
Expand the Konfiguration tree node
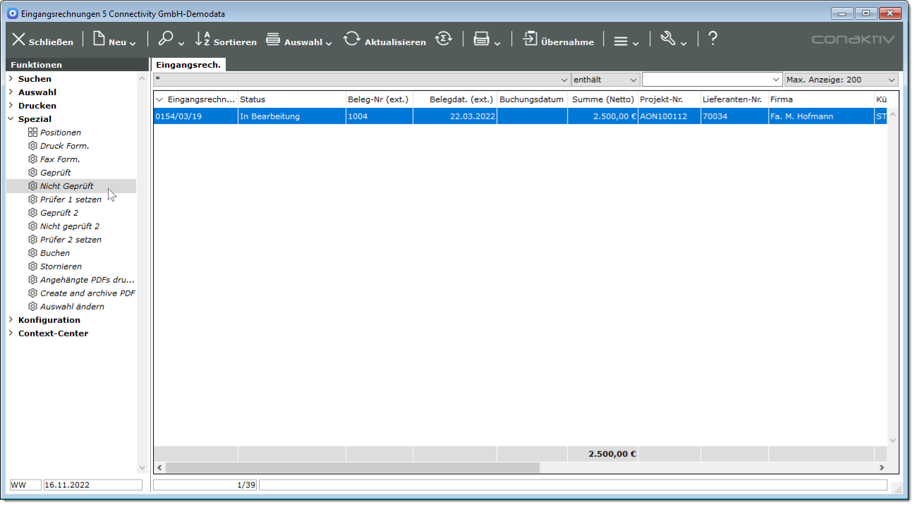click(11, 320)
